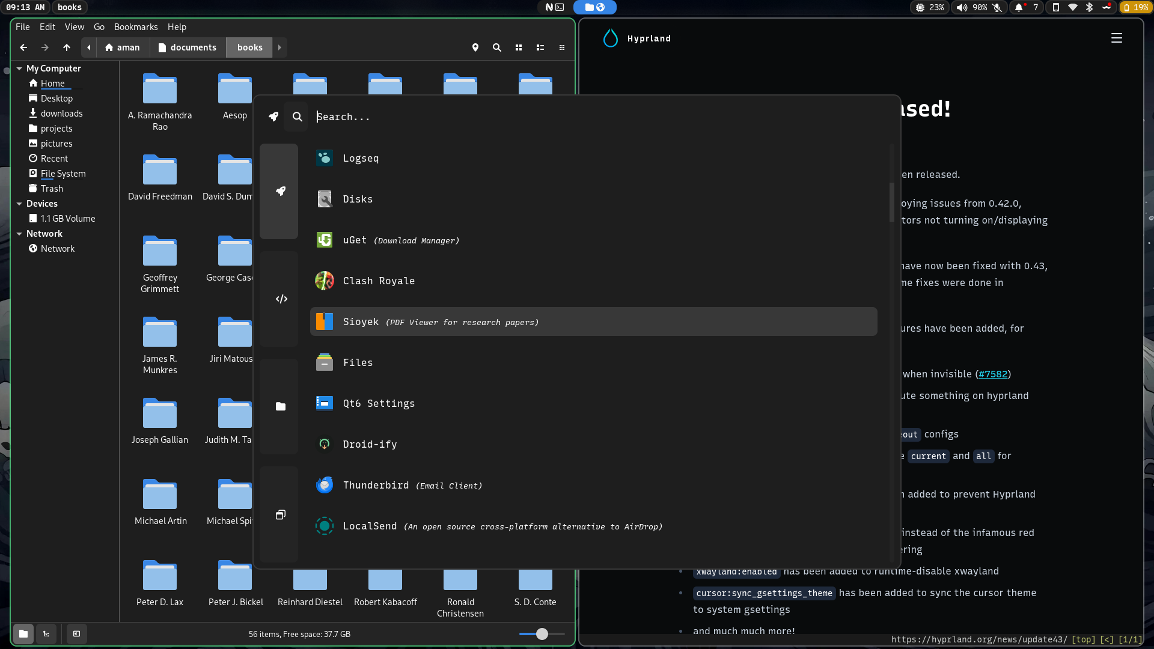
Task: Collapse the Network section
Action: [x=19, y=234]
